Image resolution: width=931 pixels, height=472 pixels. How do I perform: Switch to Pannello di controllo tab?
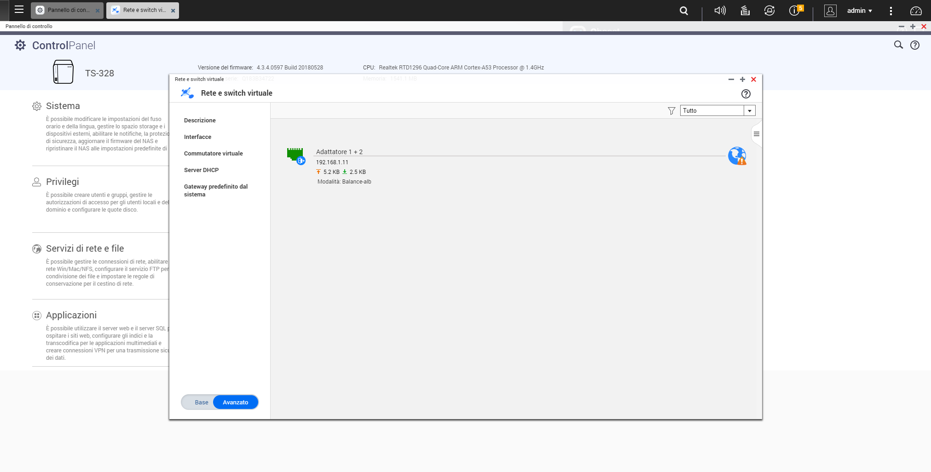pos(67,10)
